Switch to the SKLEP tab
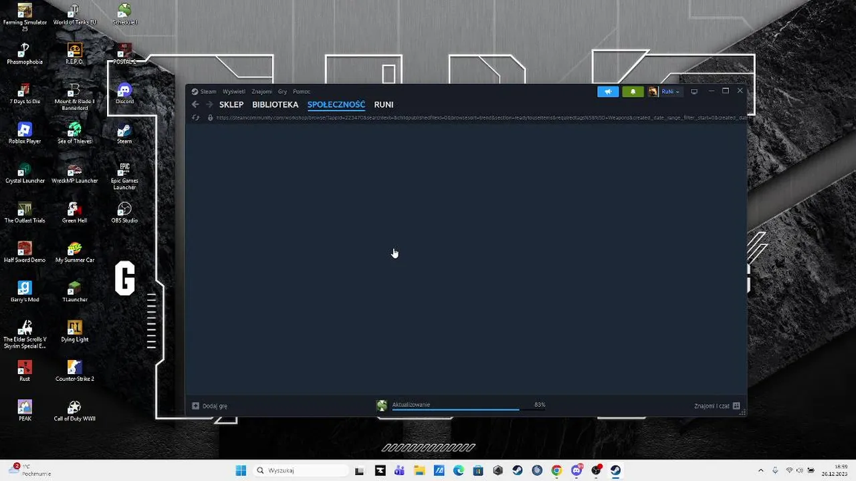Image resolution: width=856 pixels, height=481 pixels. [x=231, y=105]
